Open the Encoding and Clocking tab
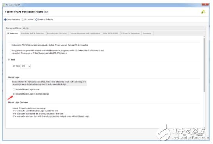The image size is (213, 144). click(x=57, y=33)
